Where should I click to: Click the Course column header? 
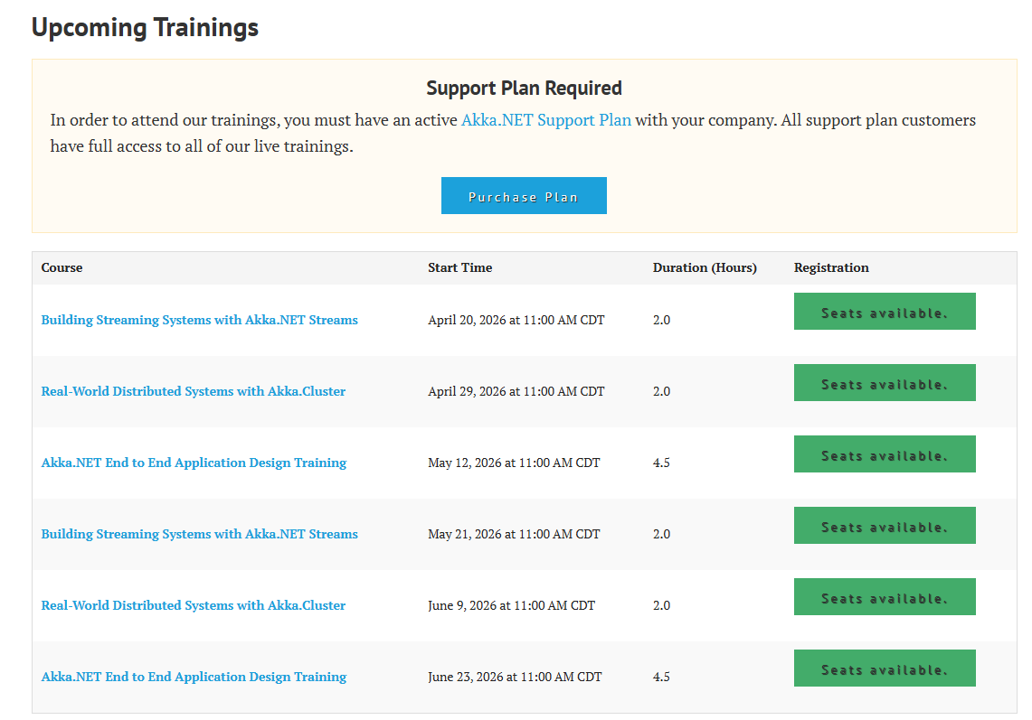(x=62, y=267)
